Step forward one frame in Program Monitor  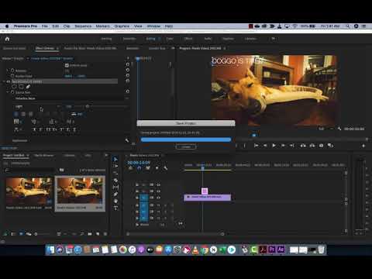283,146
